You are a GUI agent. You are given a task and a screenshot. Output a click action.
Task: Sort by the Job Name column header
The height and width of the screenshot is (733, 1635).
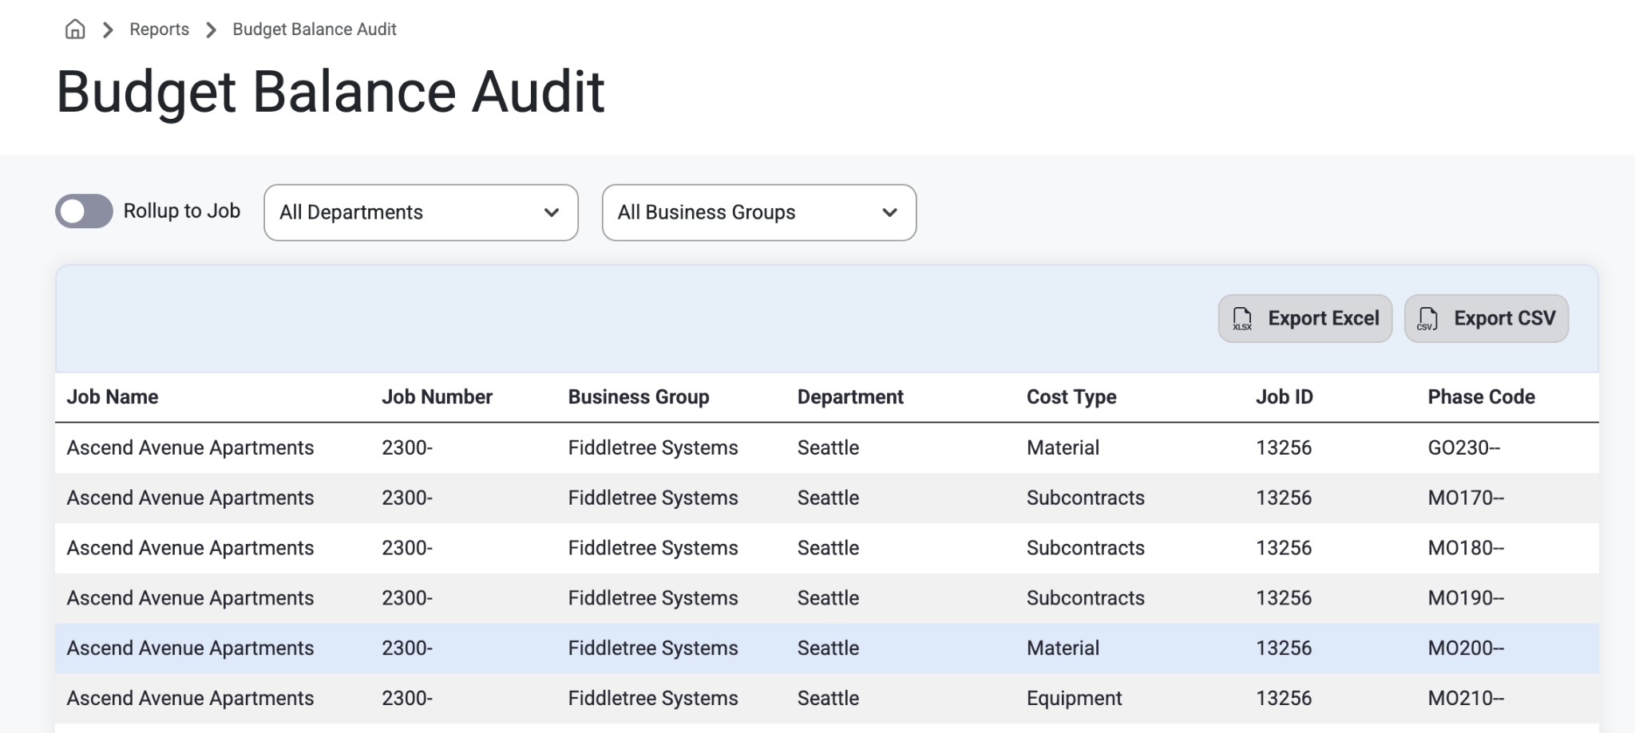click(113, 396)
